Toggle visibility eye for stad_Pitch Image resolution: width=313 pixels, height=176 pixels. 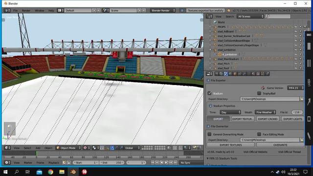[x=295, y=64]
